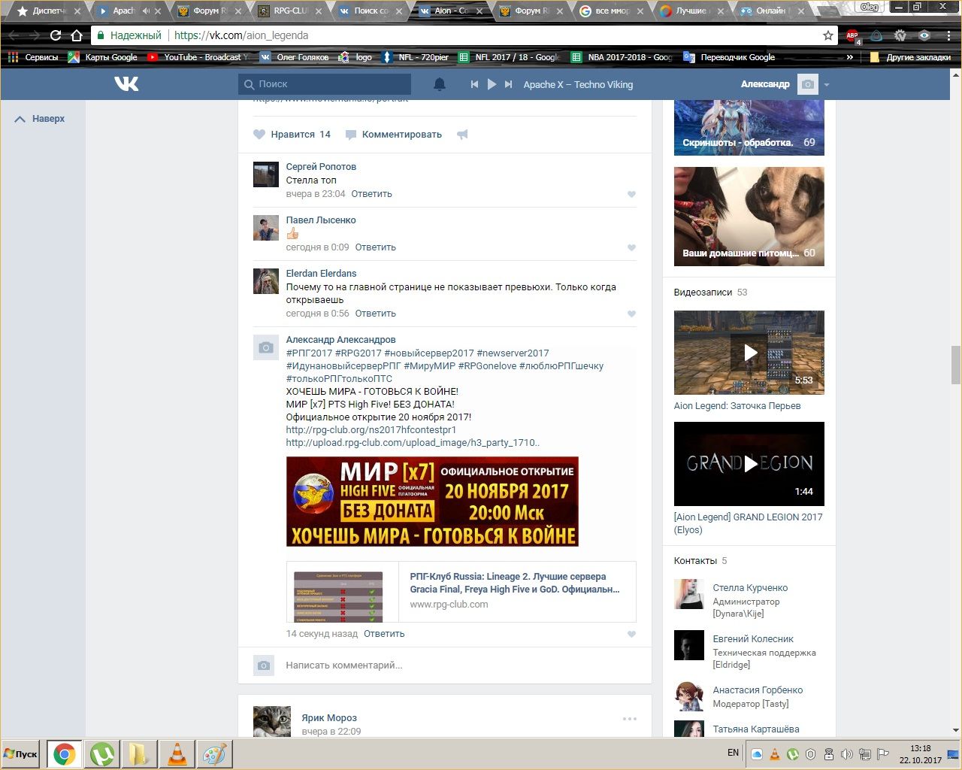Open Сергей Ропотов's profile name

click(321, 167)
